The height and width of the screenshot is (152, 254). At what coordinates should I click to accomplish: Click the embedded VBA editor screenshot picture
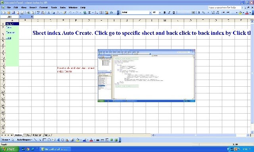(146, 76)
